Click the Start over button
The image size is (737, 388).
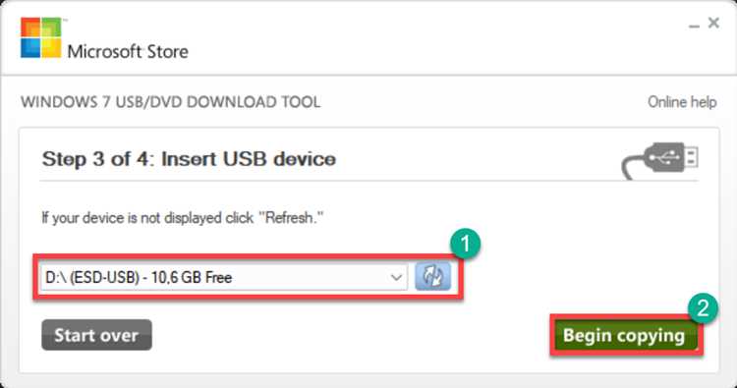96,335
